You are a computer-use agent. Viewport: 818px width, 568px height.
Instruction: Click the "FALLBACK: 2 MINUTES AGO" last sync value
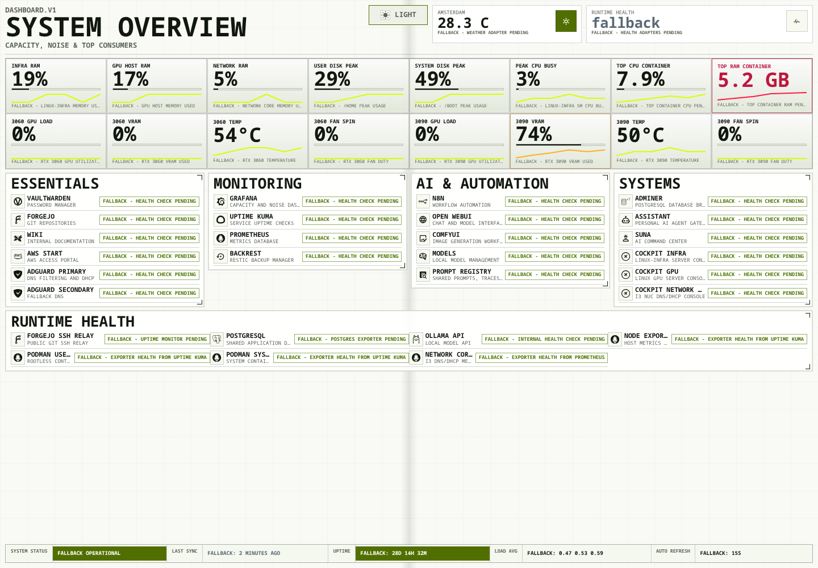tap(244, 553)
